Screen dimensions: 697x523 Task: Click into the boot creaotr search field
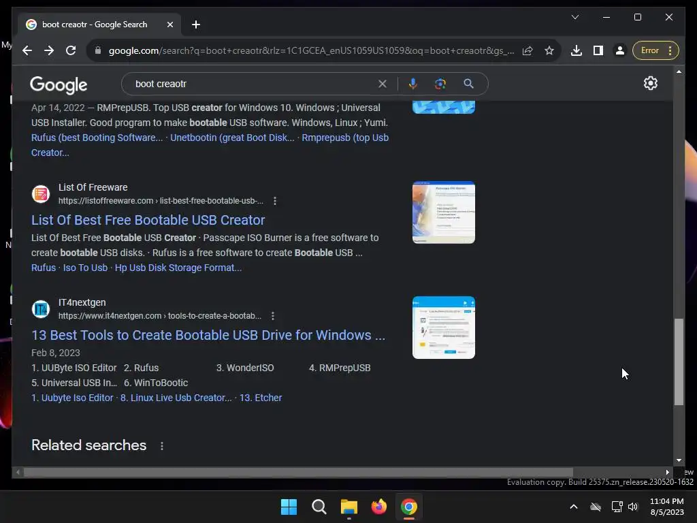[253, 84]
